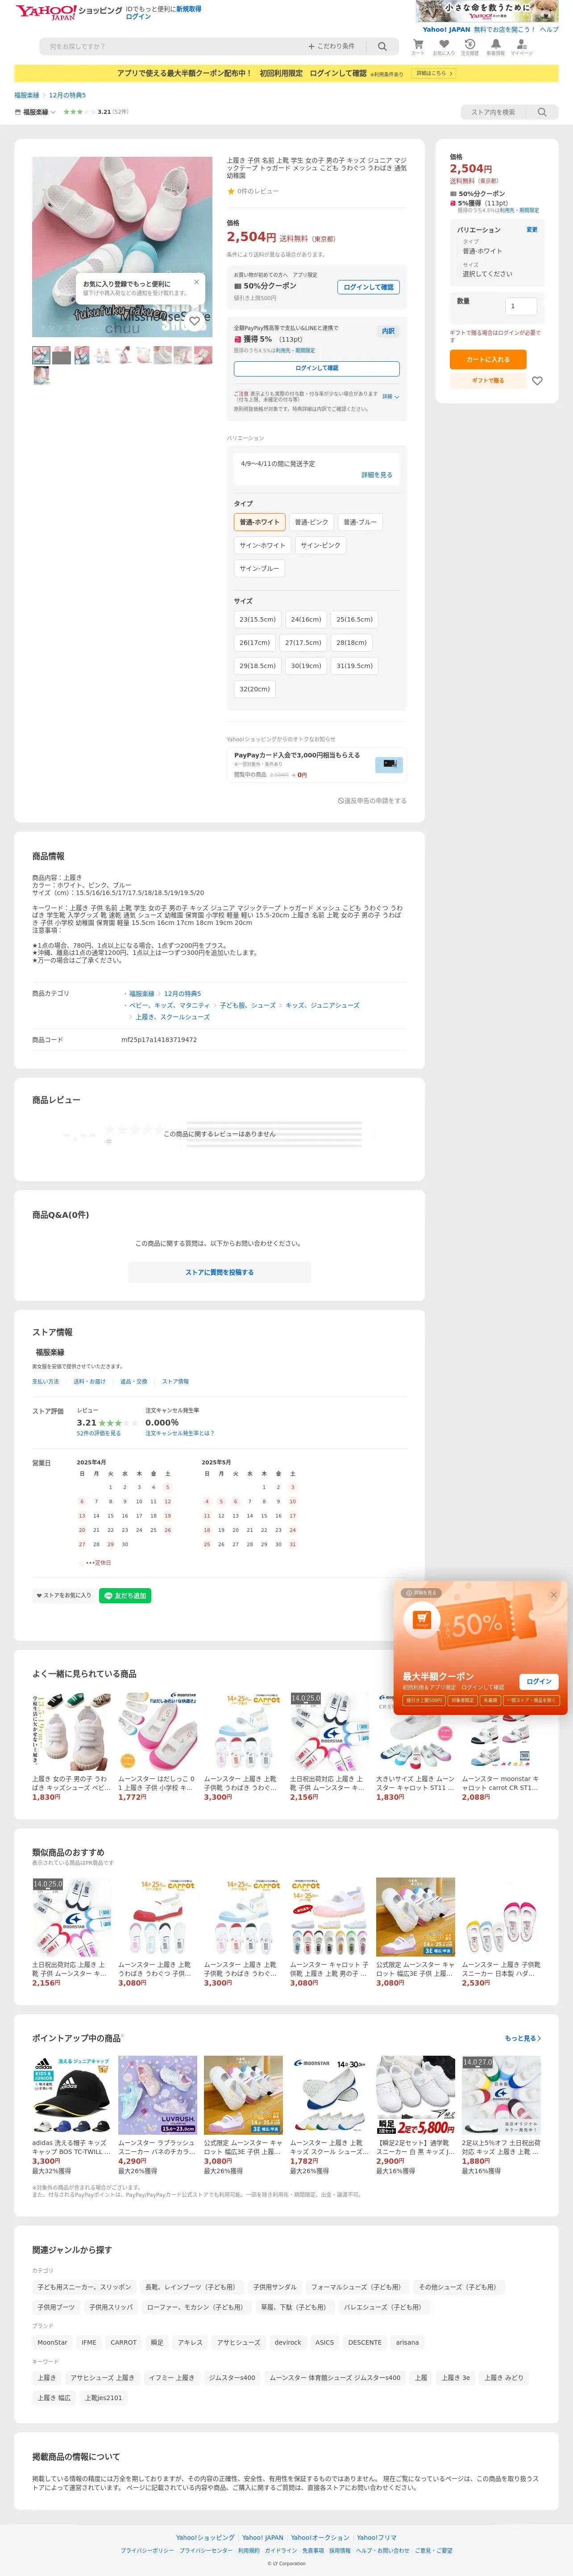Image resolution: width=573 pixels, height=2576 pixels.
Task: Open the top-right charity banner ad
Action: pos(487,11)
